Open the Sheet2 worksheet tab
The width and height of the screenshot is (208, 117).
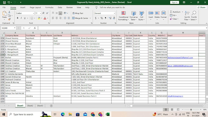pyautogui.click(x=30, y=106)
